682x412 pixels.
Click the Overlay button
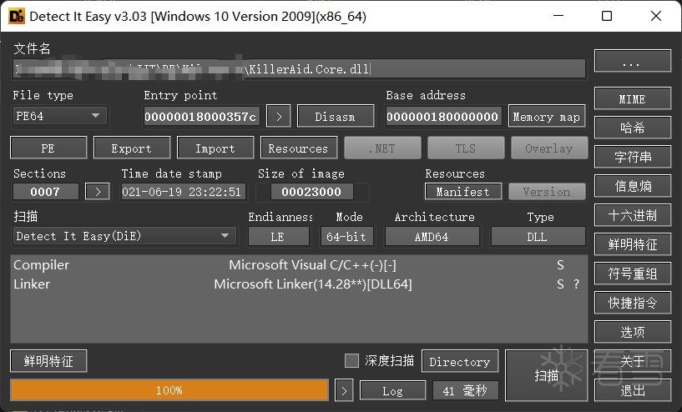[x=549, y=148]
